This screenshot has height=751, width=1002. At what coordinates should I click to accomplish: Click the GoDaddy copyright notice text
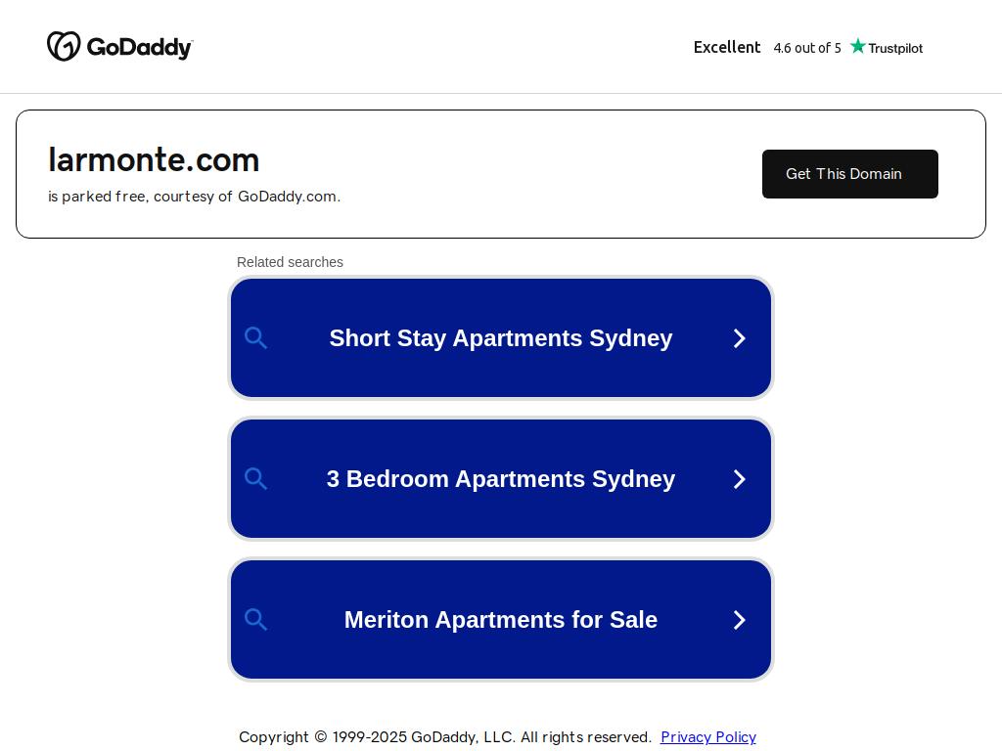pyautogui.click(x=445, y=737)
